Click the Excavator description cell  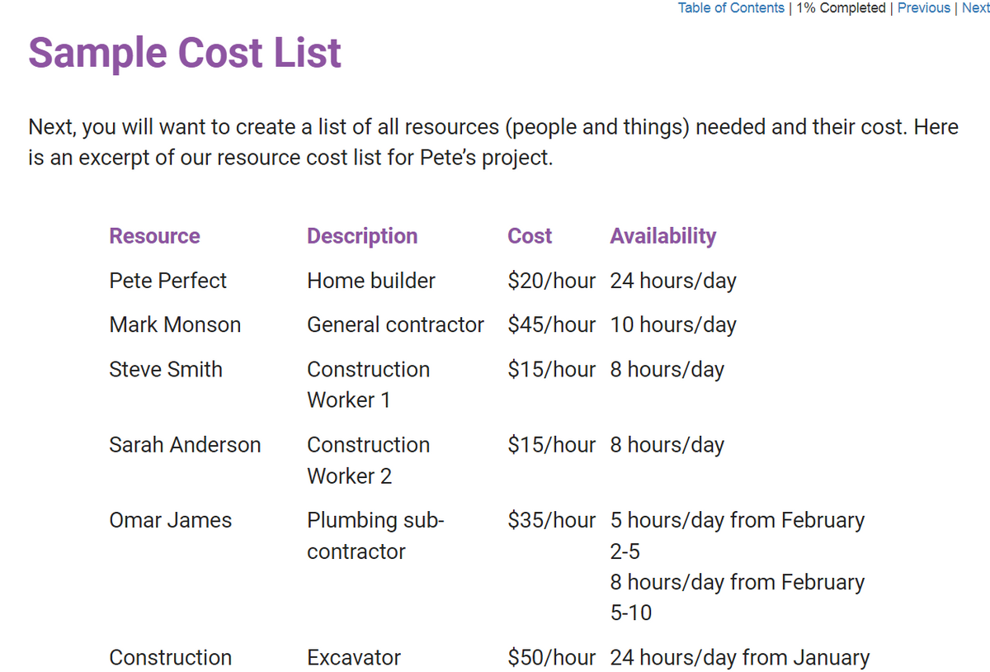354,658
